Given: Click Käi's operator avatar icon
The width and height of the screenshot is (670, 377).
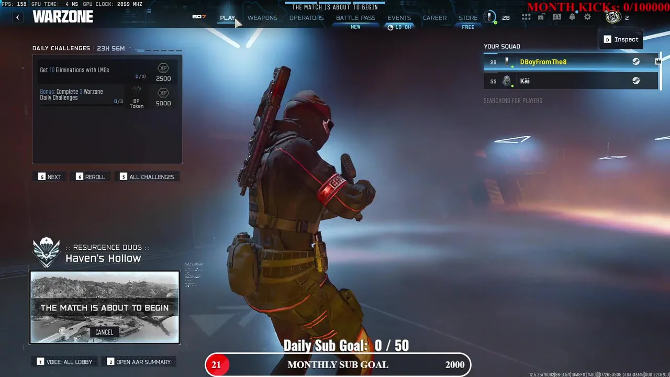Looking at the screenshot, I should 507,81.
